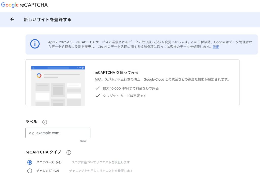Screen dimensions: 260x173
Task: Click the blue info icon in the notice banner
Action: coord(35,44)
